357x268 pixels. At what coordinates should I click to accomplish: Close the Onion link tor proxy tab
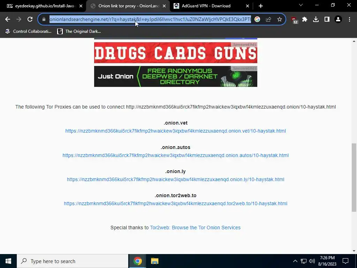click(x=164, y=6)
